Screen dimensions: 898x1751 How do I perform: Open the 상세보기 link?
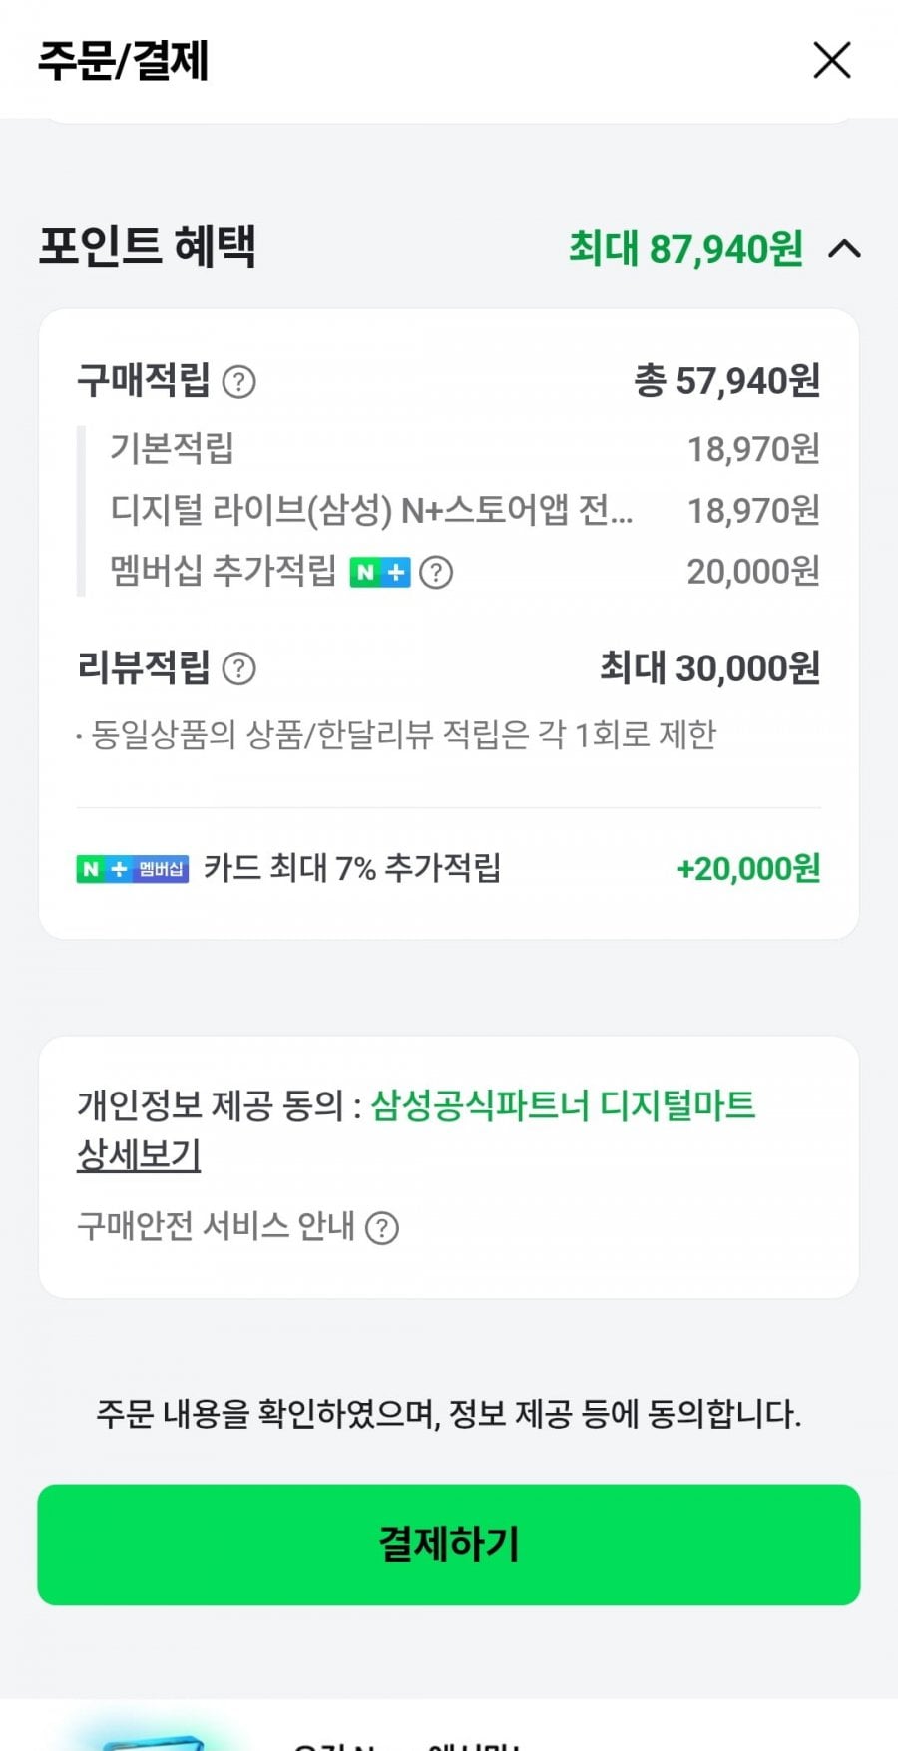(x=139, y=1155)
